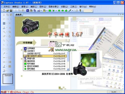The height and width of the screenshot is (94, 125).
Task: Click the tab scroll left arrow
Action: pos(118,14)
